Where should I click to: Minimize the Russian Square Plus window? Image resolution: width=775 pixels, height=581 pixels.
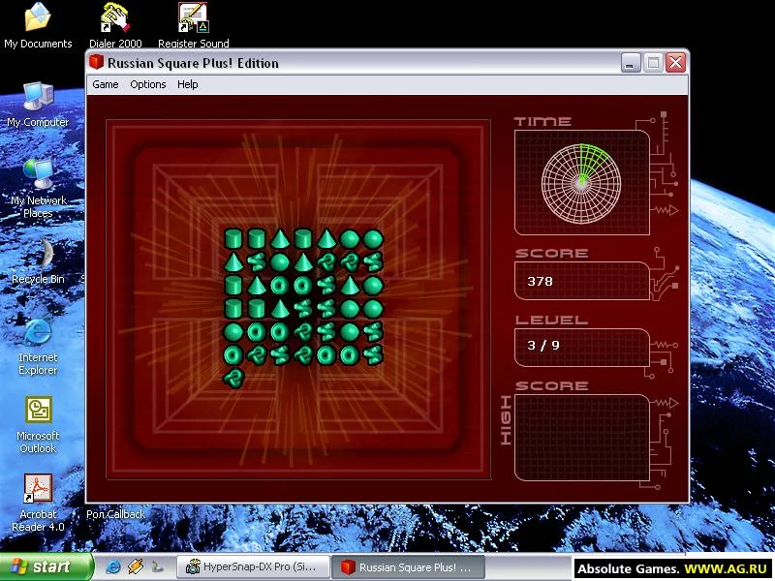point(631,63)
